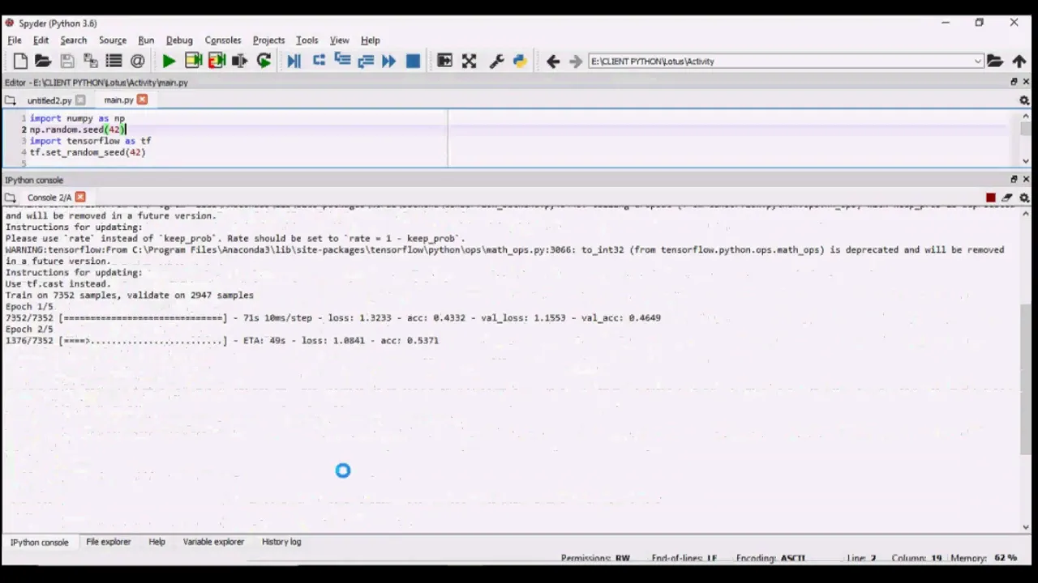This screenshot has width=1038, height=583.
Task: Open the Tools menu
Action: [x=307, y=40]
